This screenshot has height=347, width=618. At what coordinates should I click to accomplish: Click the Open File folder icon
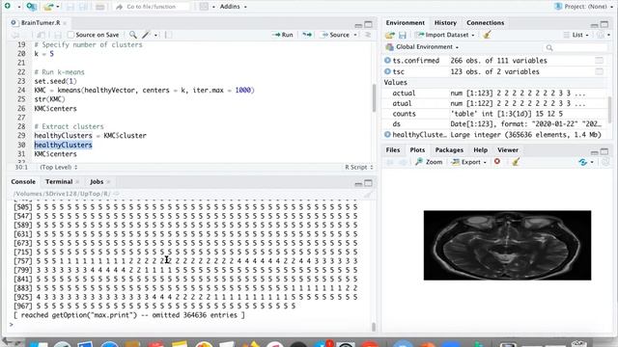[x=48, y=7]
